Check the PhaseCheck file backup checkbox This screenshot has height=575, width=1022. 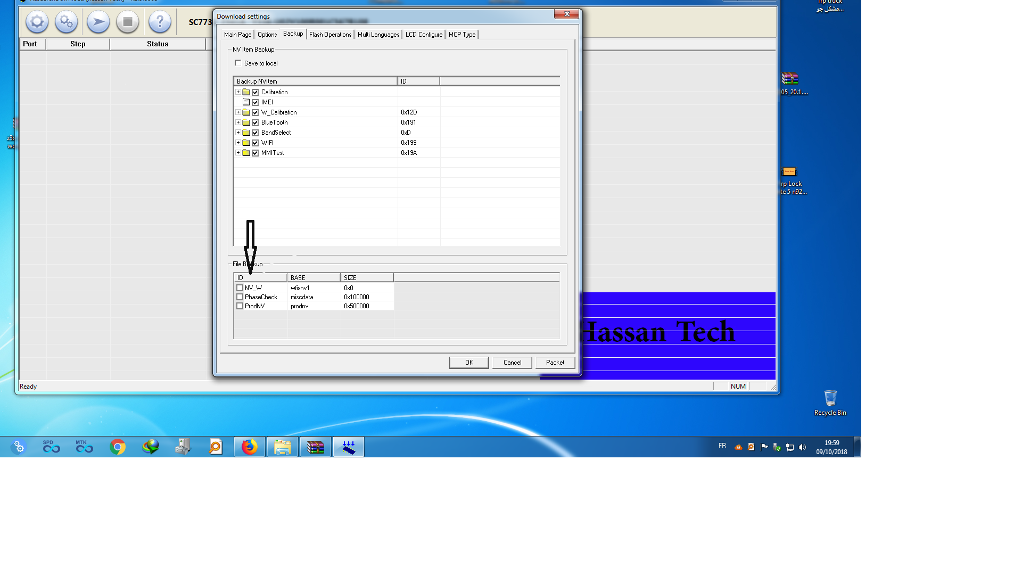click(x=240, y=297)
